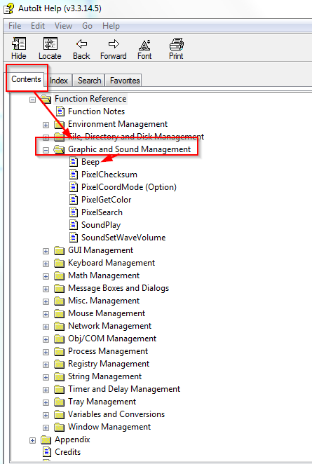Expand the String Management node
This screenshot has width=312, height=464.
46,377
